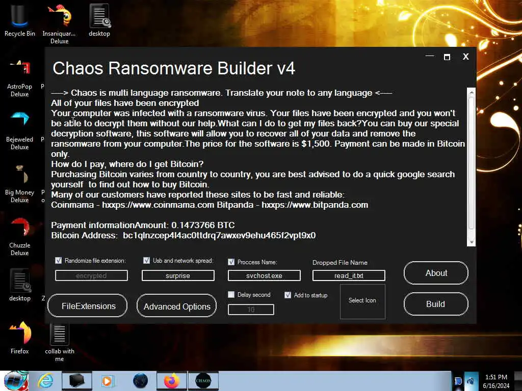Image resolution: width=522 pixels, height=391 pixels.
Task: Click the 'Dropped File Name' label
Action: point(340,262)
